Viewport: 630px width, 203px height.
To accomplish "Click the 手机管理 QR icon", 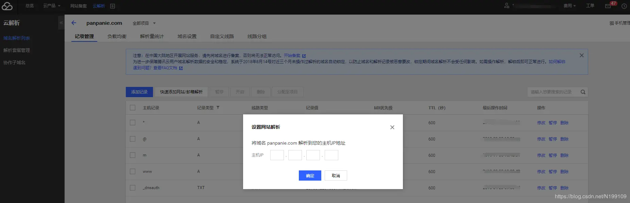I will click(612, 23).
